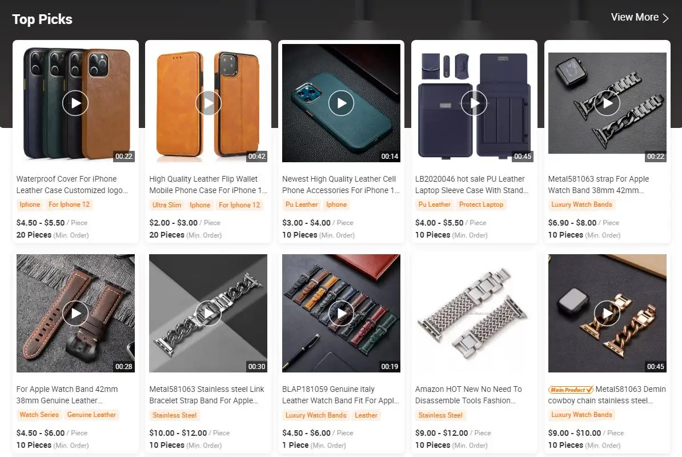Play the Waterproof Cover iPhone case video
The height and width of the screenshot is (457, 682).
coord(75,103)
